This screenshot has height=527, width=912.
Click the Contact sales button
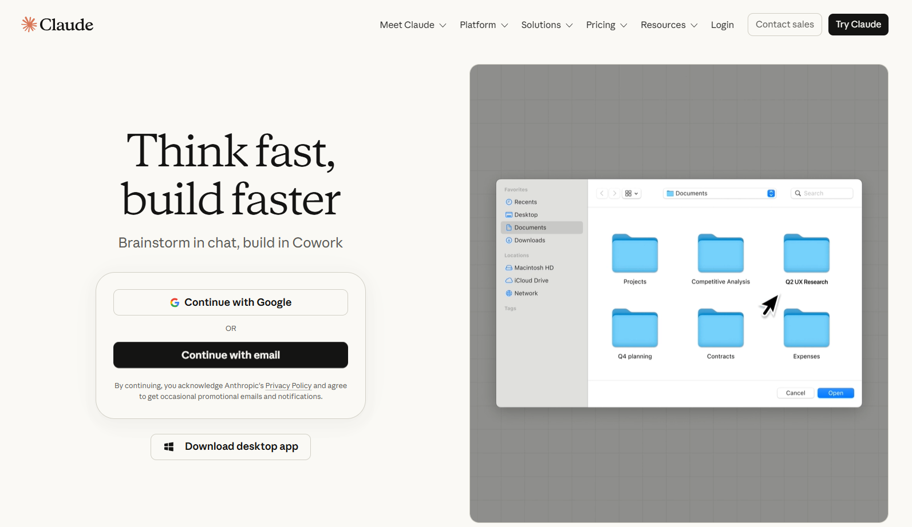(784, 25)
